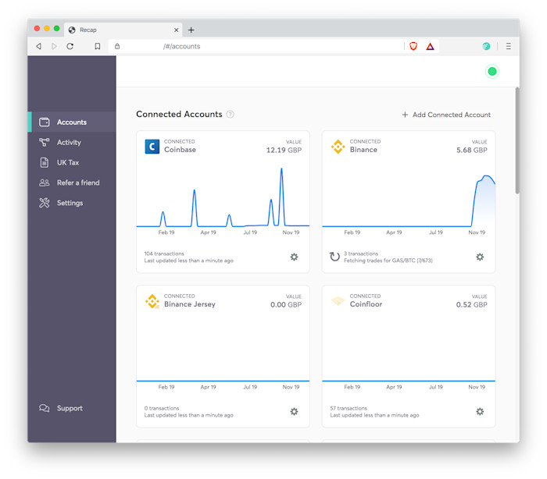Viewport: 547px width, 479px height.
Task: Open Settings from the sidebar
Action: (x=72, y=203)
